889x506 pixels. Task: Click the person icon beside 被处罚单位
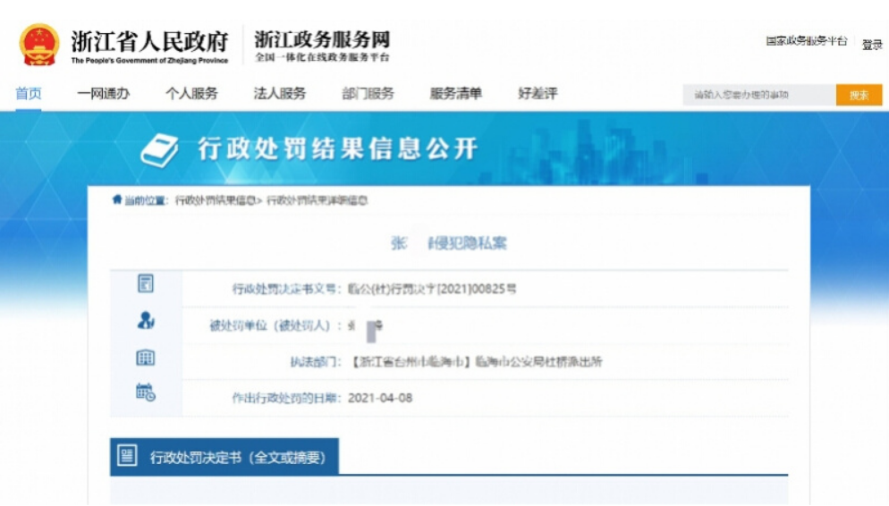tap(145, 321)
